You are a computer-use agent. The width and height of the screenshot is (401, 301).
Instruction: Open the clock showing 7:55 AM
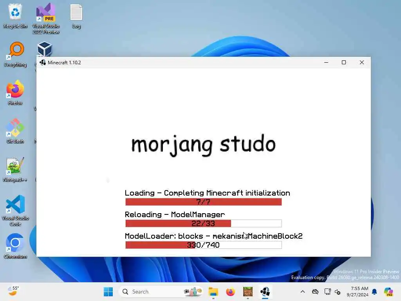358,292
